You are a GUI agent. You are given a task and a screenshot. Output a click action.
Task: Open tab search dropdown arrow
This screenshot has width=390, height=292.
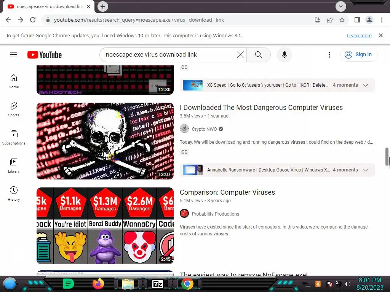[341, 6]
